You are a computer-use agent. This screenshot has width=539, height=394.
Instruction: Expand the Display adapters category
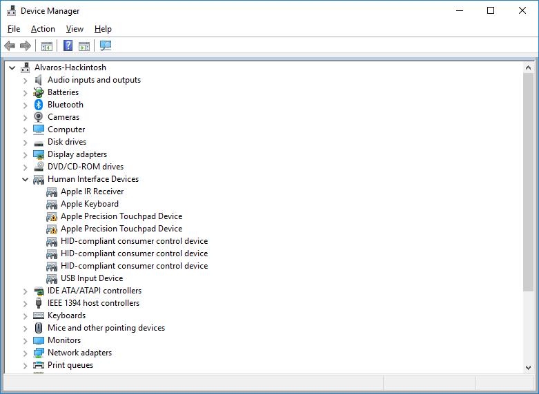pos(25,155)
